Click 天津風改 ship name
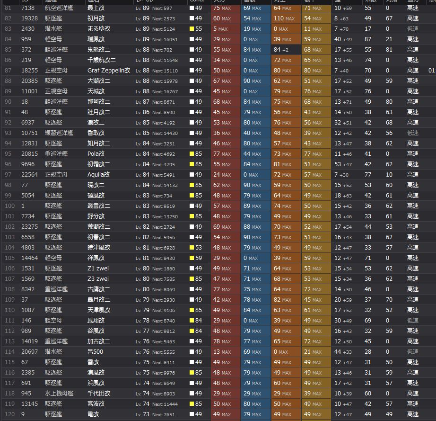This screenshot has width=436, height=421. click(99, 310)
